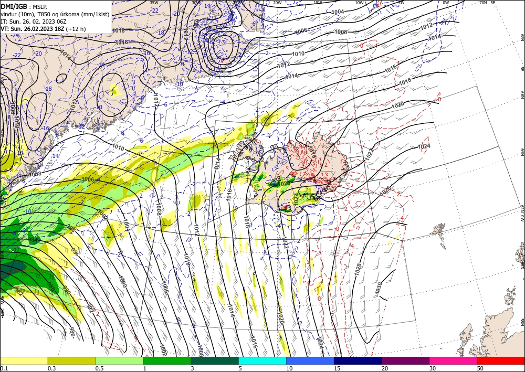Click the legend value '0.3'
Image resolution: width=525 pixels, height=372 pixels.
tap(51, 368)
